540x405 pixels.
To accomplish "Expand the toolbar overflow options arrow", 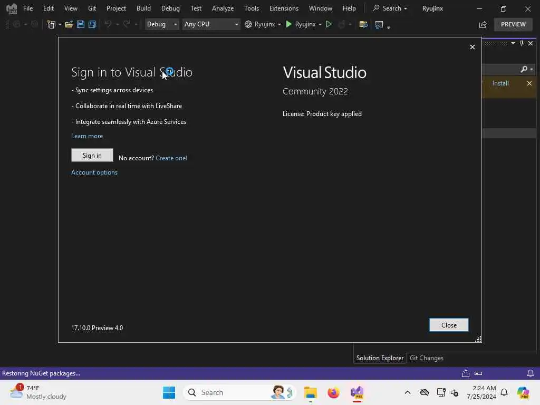I will (x=389, y=26).
